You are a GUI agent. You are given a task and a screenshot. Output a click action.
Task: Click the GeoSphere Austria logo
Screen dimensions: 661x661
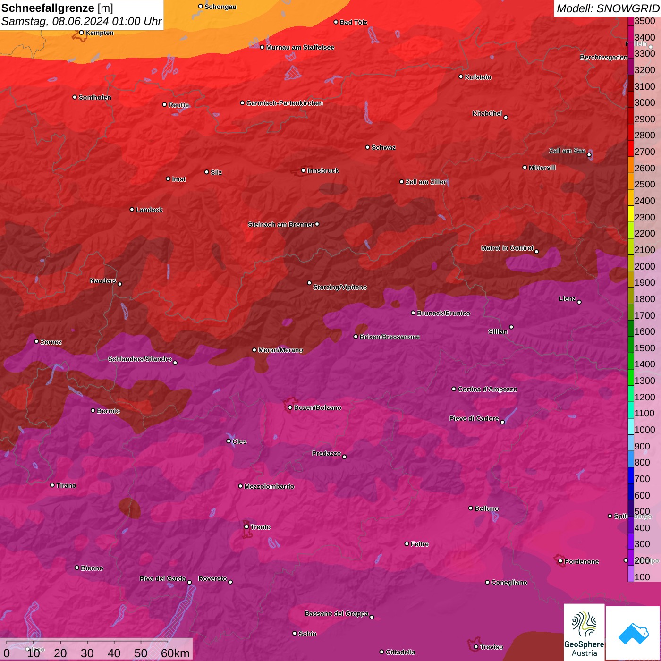point(584,632)
